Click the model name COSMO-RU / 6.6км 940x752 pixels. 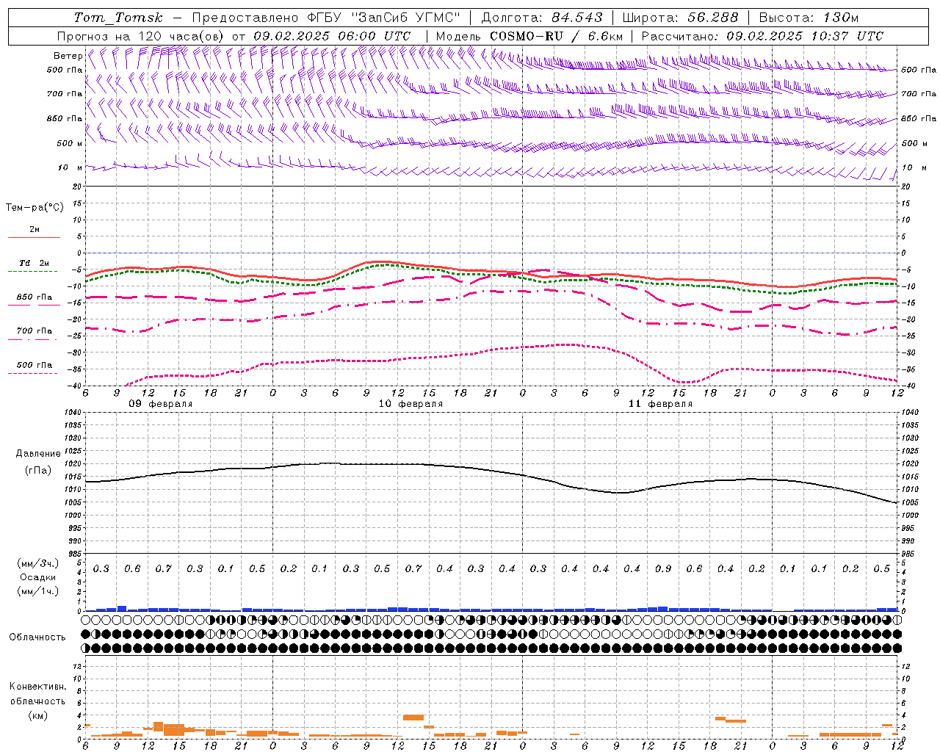click(x=556, y=36)
